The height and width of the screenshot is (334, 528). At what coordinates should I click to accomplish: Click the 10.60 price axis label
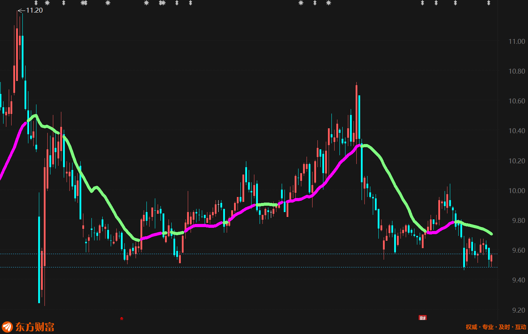pos(517,101)
